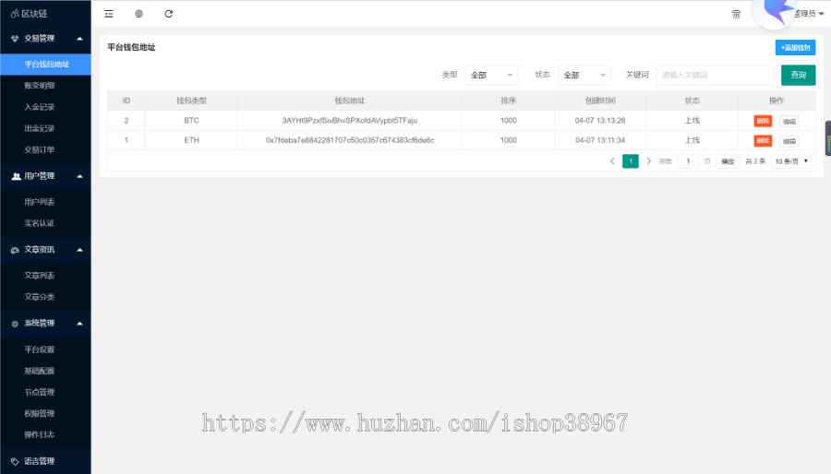Edit the BTC wallet row
Screen dimensions: 831x474
click(x=789, y=121)
